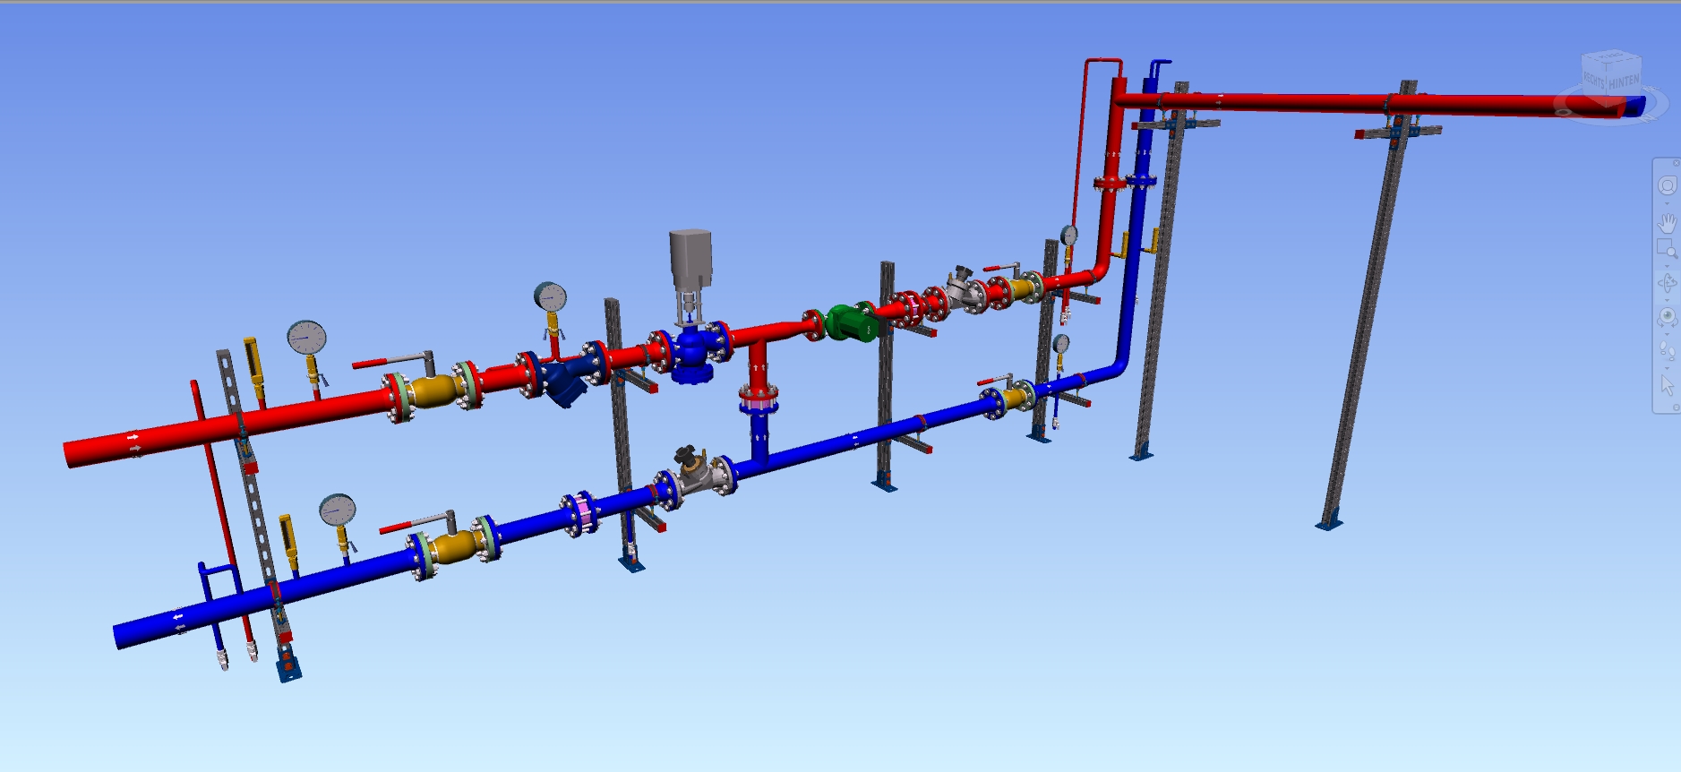Select leftmost pressure gauge on red pipe
This screenshot has width=1681, height=772.
point(306,338)
